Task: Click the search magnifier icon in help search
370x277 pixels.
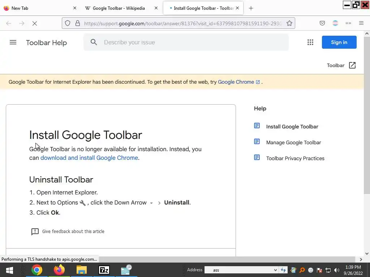Action: tap(94, 42)
